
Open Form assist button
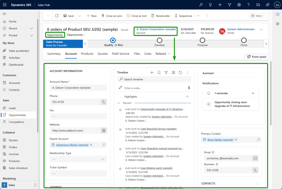pos(256,57)
